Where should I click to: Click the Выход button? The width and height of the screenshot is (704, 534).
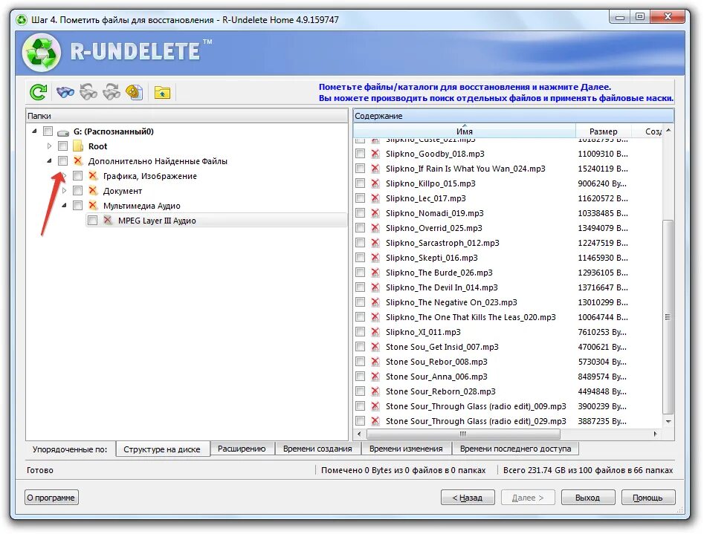(587, 497)
